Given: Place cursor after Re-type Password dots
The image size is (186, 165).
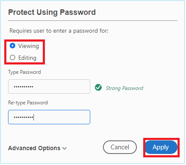Looking at the screenshot, I should tap(34, 117).
